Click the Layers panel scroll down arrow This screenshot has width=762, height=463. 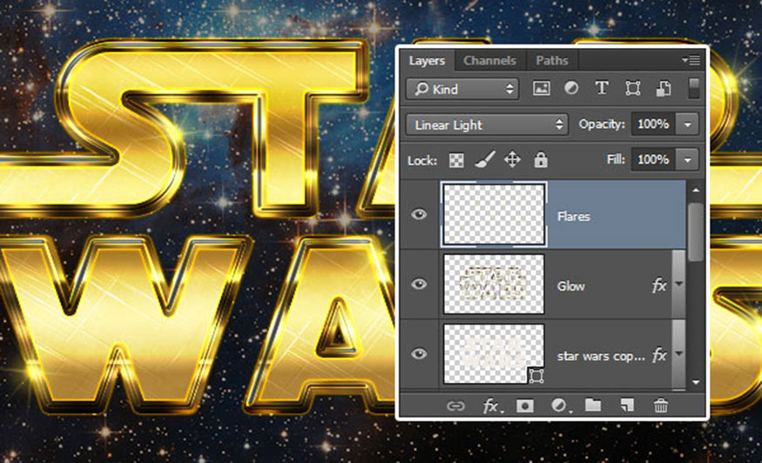[x=696, y=382]
